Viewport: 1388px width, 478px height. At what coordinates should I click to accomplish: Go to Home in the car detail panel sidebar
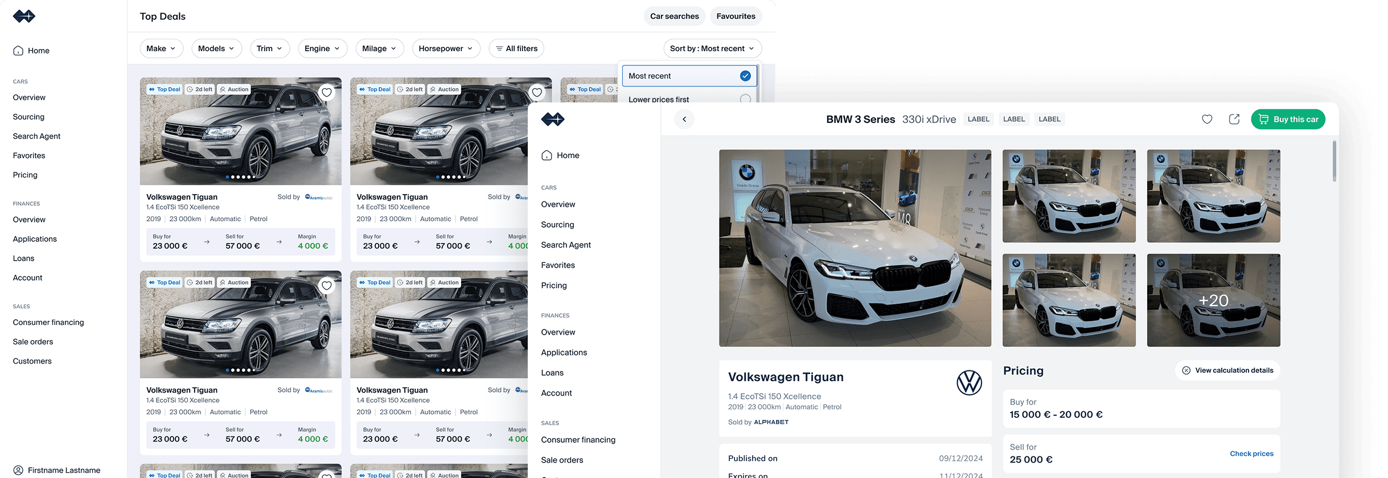pos(560,155)
